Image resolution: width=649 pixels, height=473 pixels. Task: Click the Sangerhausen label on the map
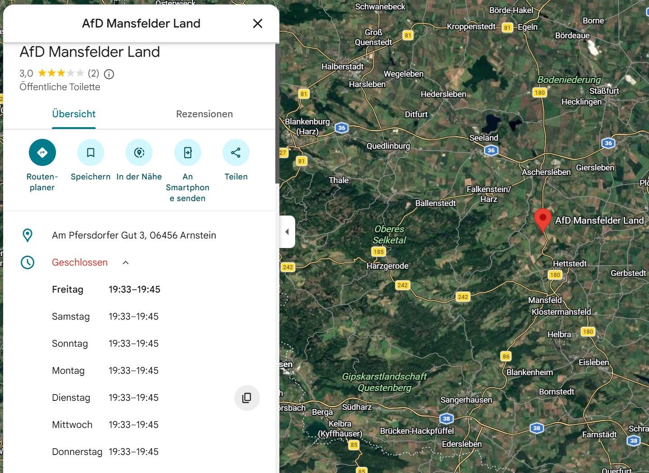pos(466,400)
